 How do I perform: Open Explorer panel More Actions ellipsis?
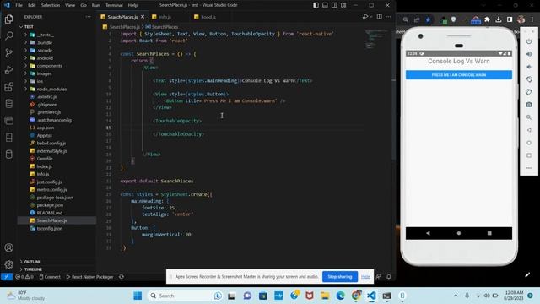coord(89,17)
